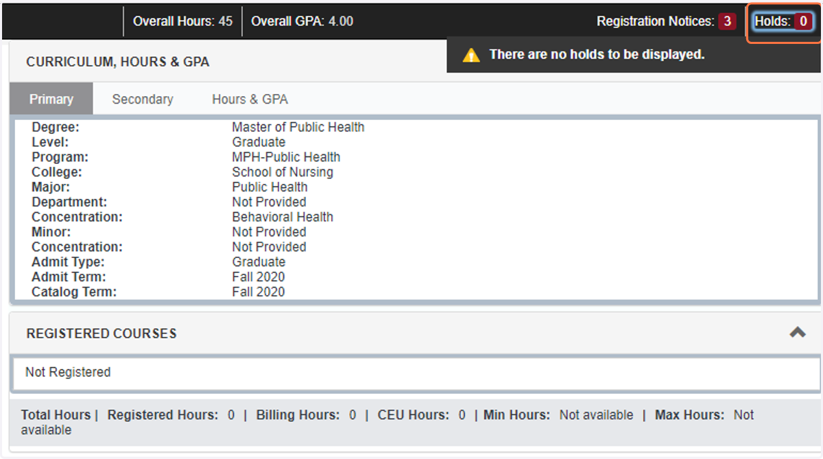This screenshot has width=823, height=459.
Task: Select the Behavioral Health concentration value
Action: coord(283,217)
